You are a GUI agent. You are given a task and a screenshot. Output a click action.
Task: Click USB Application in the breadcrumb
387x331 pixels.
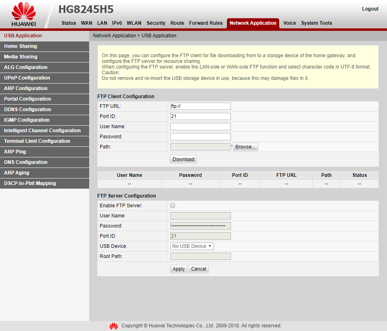[x=158, y=36]
